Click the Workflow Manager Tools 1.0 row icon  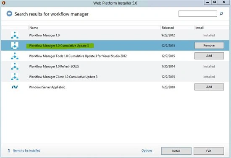click(x=15, y=56)
